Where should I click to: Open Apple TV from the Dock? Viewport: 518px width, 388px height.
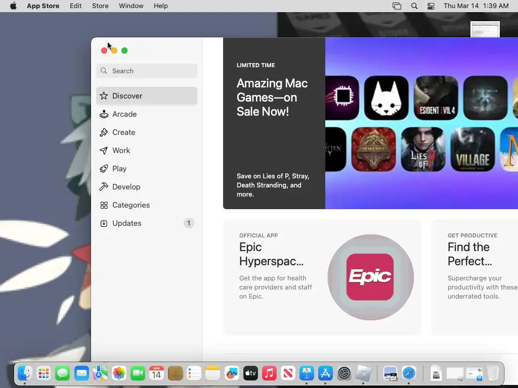250,373
